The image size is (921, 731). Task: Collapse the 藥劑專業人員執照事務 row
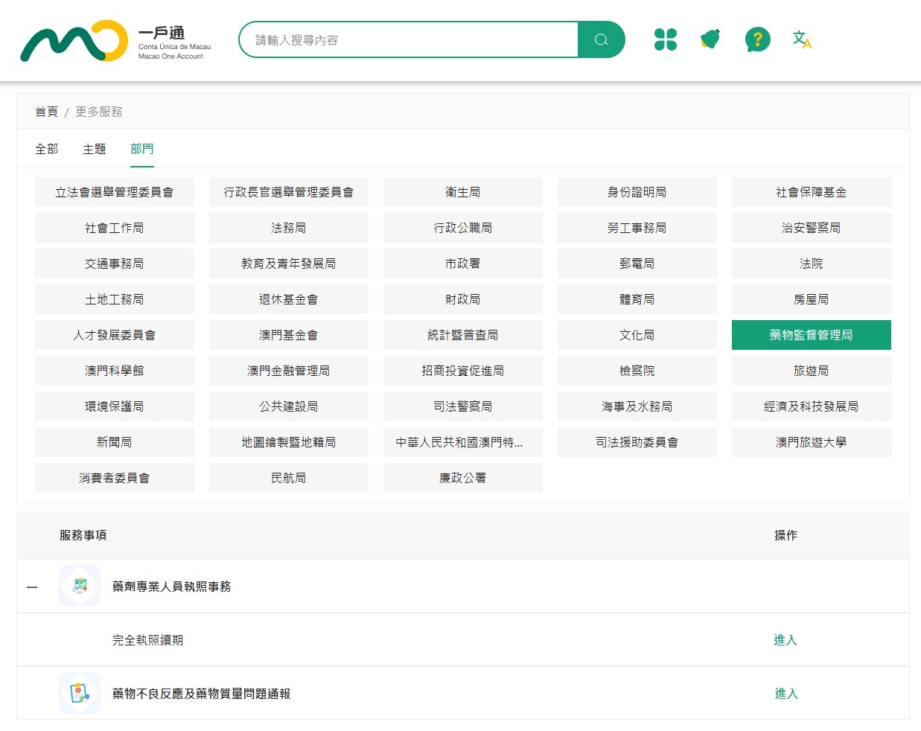click(x=32, y=587)
